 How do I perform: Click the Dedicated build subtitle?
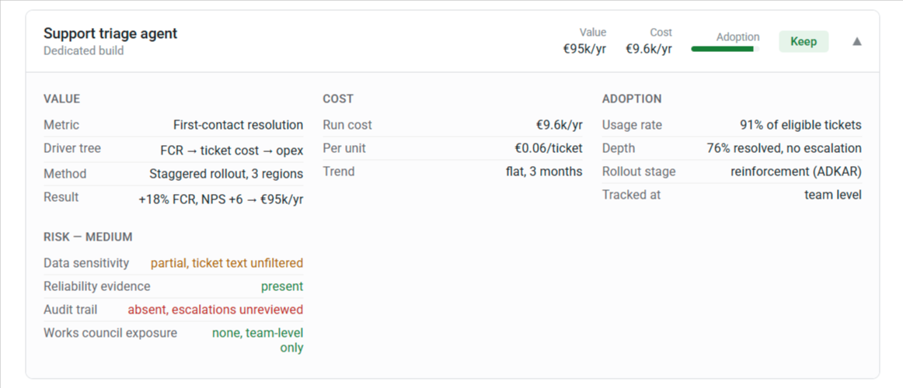(83, 50)
